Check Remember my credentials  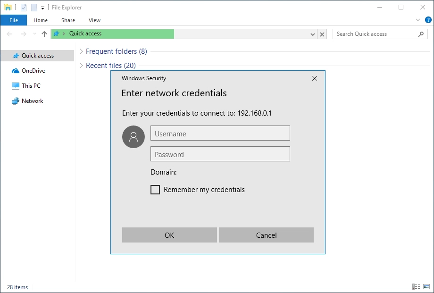point(155,190)
